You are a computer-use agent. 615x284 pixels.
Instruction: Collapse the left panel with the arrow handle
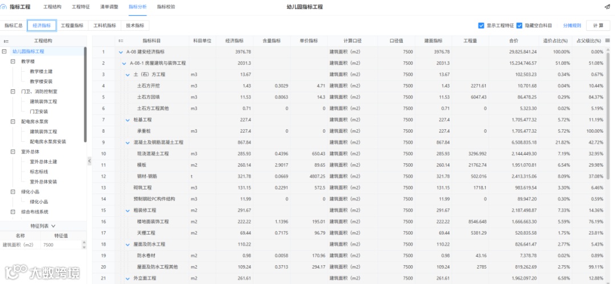coord(89,161)
